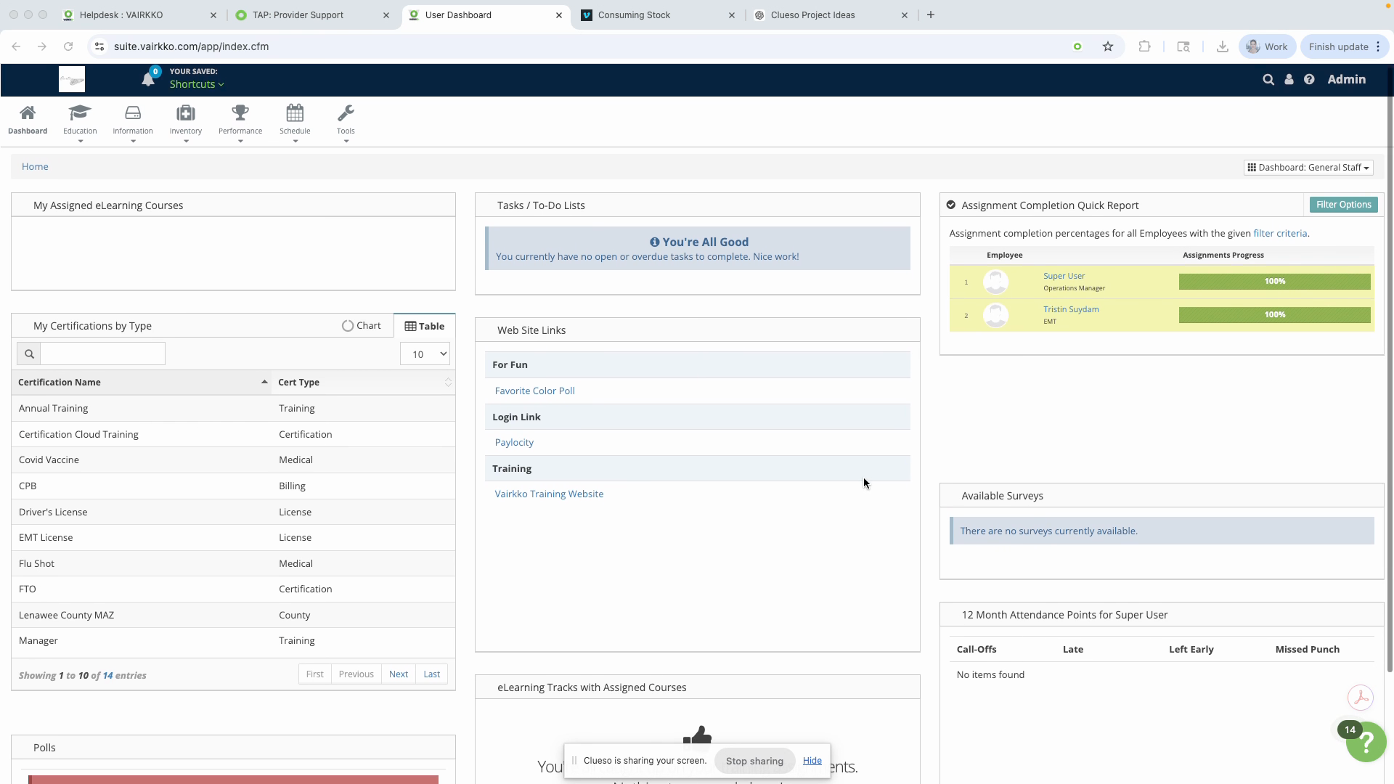This screenshot has width=1394, height=784.
Task: Open the Favorite Color Poll link
Action: point(535,391)
